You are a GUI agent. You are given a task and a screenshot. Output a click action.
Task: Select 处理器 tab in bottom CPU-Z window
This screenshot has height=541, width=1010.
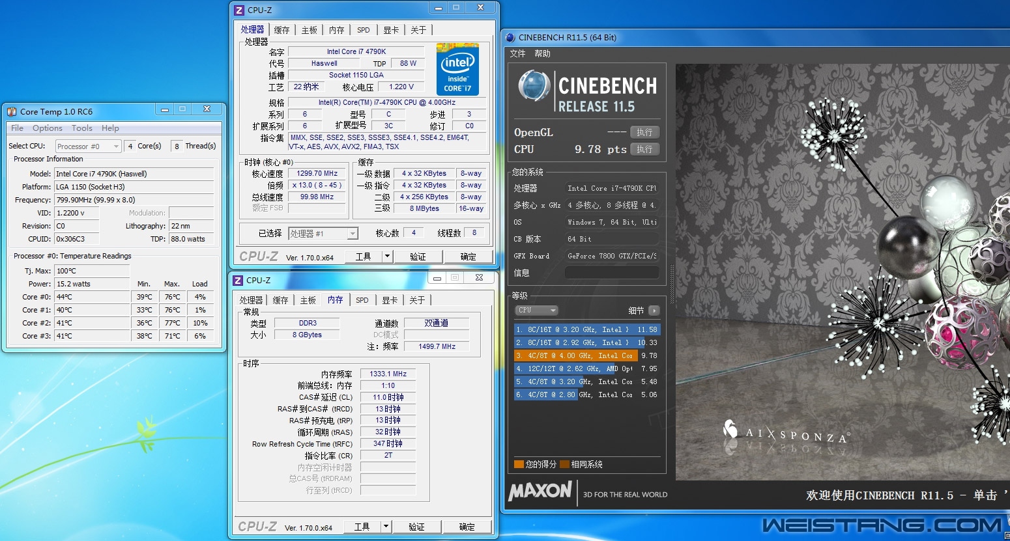tap(251, 300)
